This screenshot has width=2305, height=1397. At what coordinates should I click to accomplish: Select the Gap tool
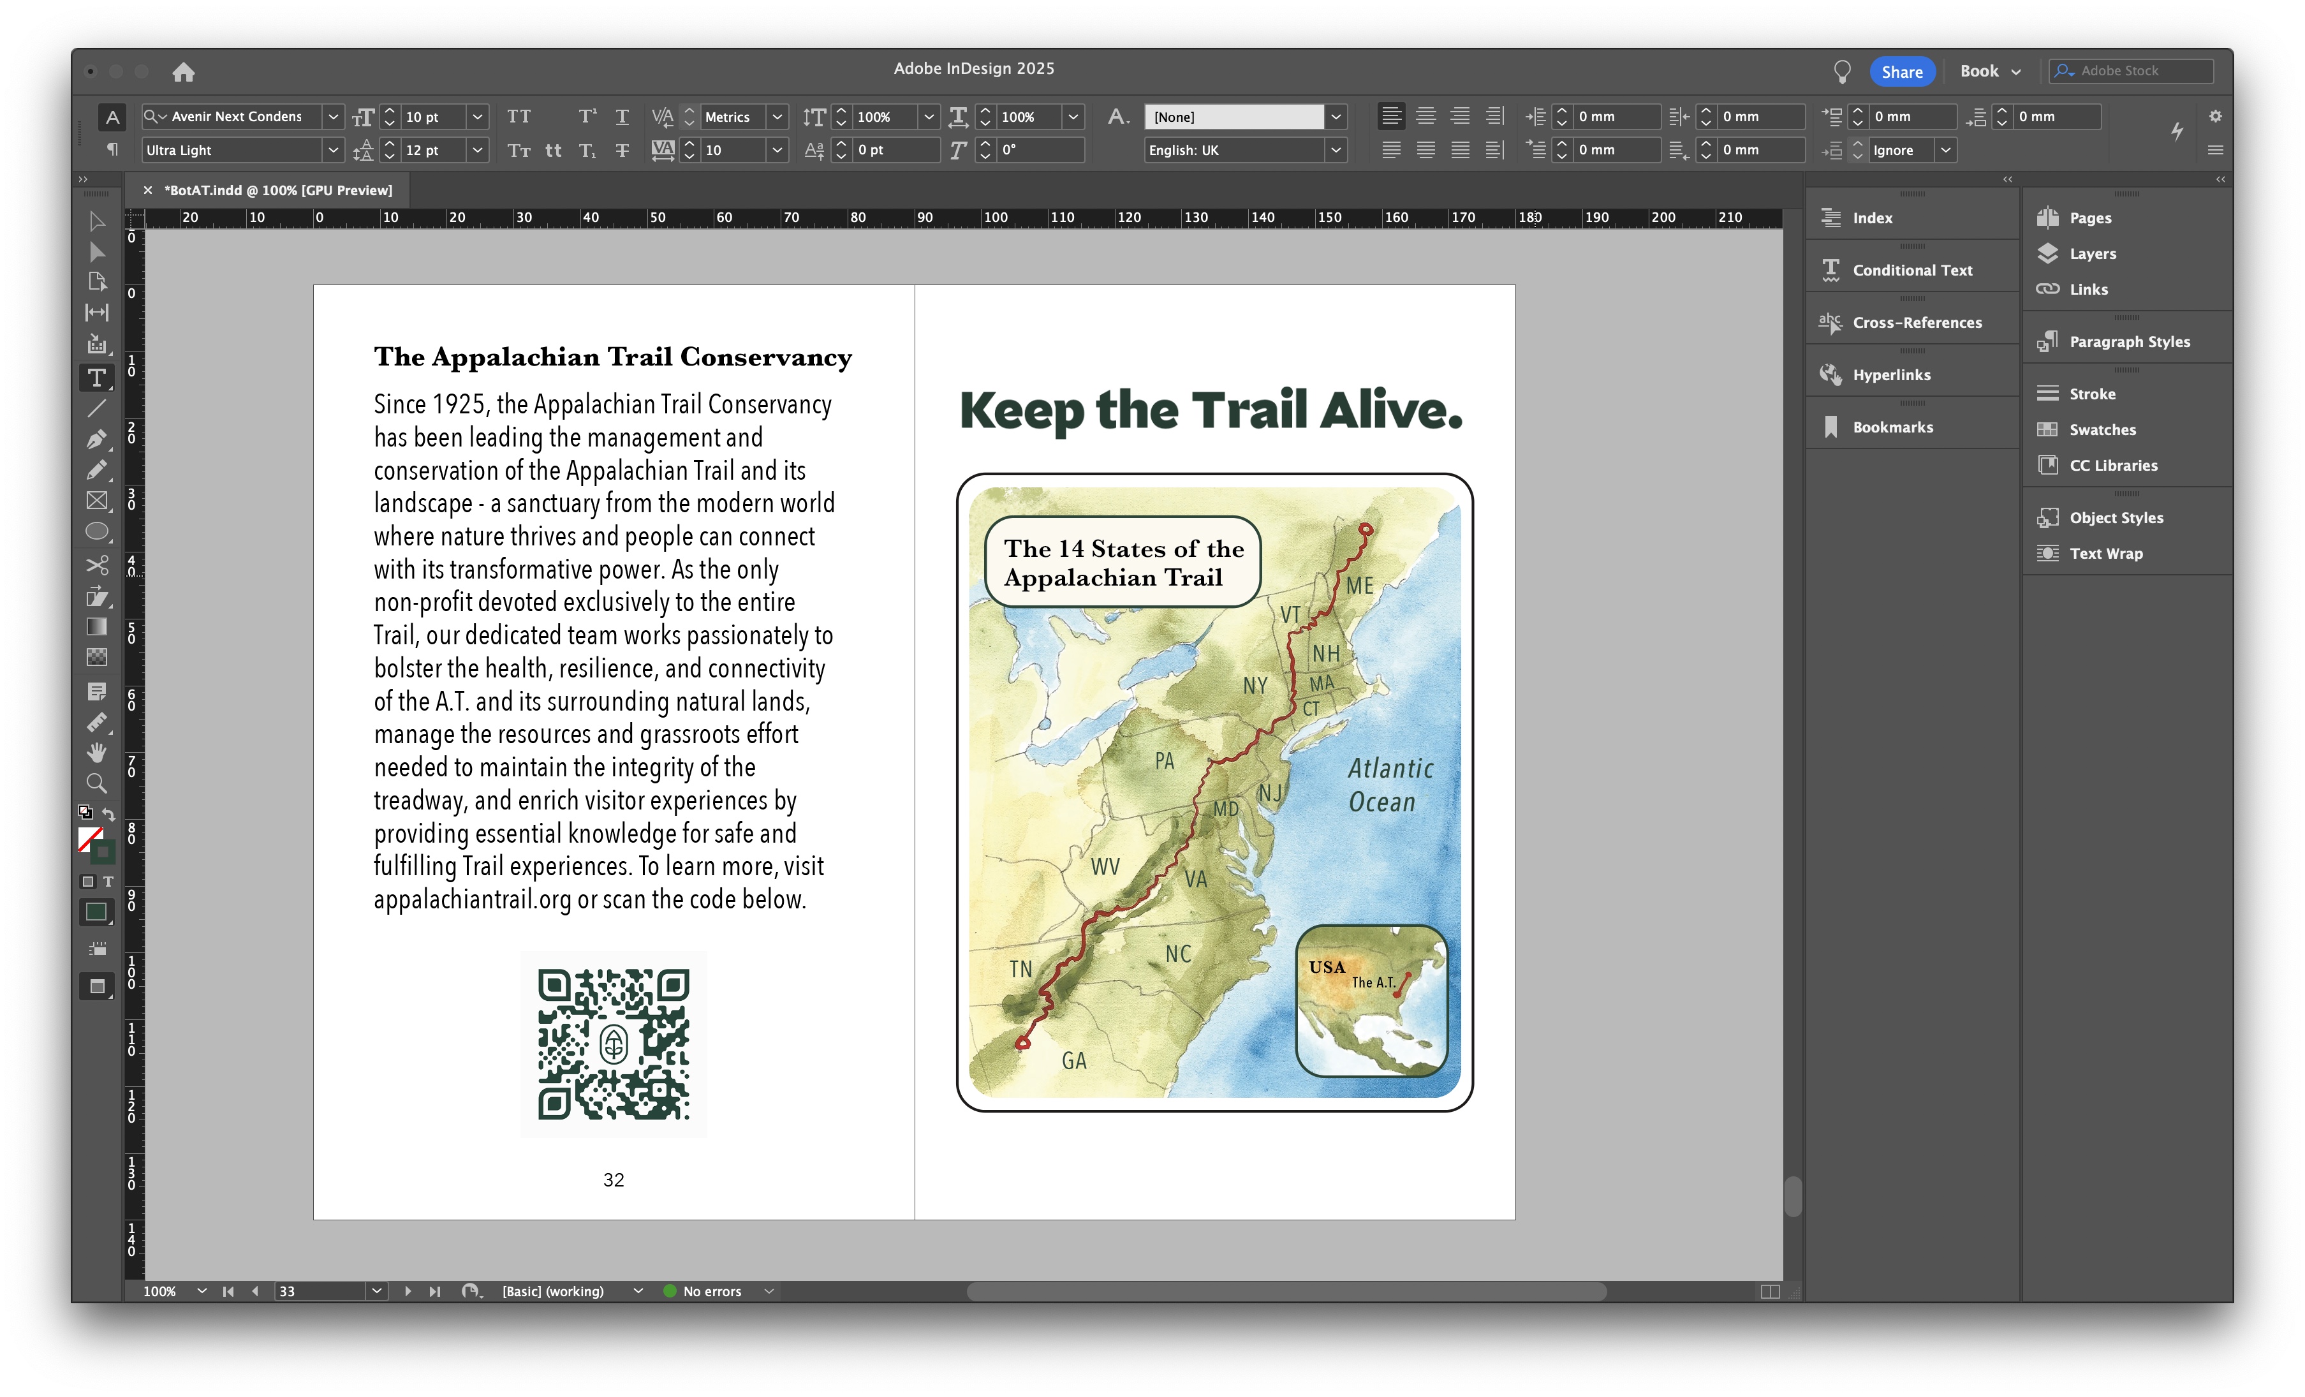96,313
